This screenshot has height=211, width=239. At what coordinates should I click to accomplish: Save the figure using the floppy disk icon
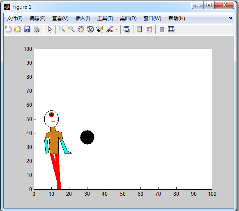click(x=27, y=29)
